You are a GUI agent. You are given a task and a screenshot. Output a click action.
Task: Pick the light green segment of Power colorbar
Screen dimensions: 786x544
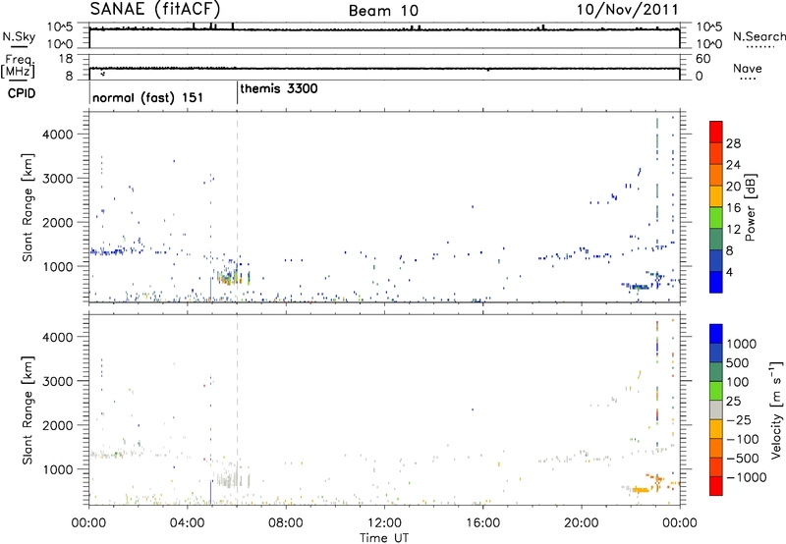(716, 218)
